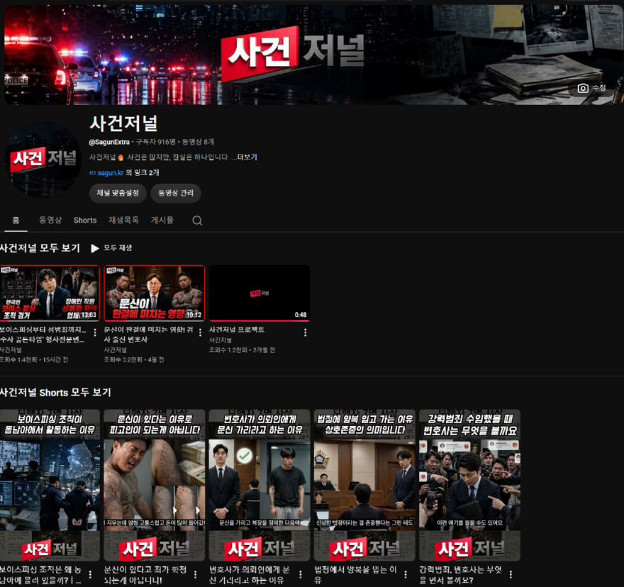This screenshot has height=587, width=624.
Task: Click the 사건저널 channel avatar
Action: tap(43, 160)
